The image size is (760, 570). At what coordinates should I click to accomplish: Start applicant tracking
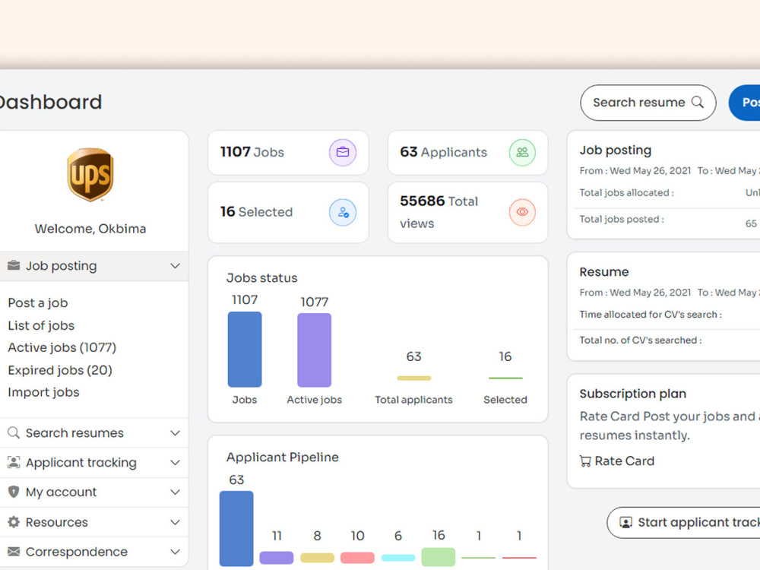[683, 523]
